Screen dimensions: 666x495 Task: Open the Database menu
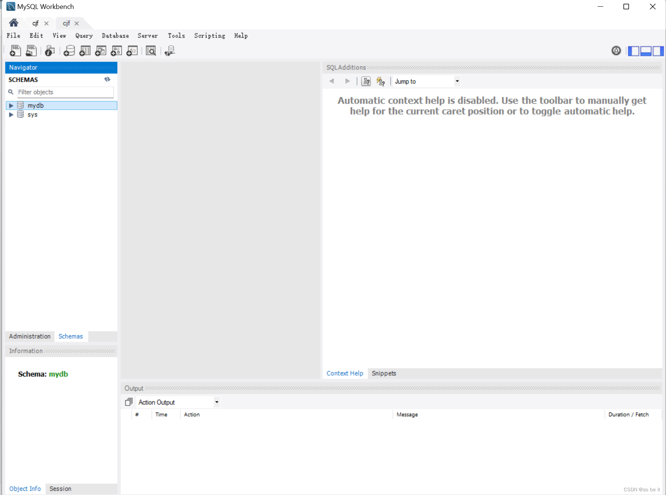pos(115,35)
